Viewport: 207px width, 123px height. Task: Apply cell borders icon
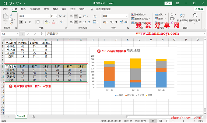pyautogui.click(x=38, y=22)
